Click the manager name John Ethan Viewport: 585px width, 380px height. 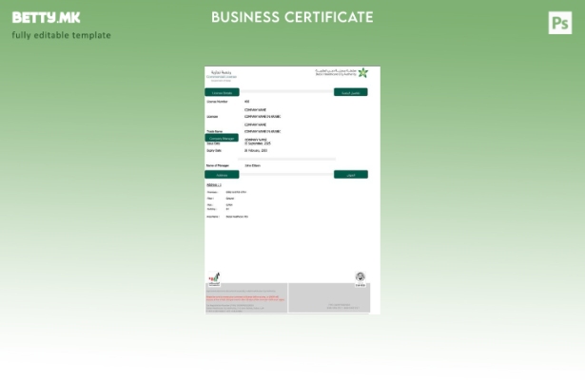click(x=253, y=165)
